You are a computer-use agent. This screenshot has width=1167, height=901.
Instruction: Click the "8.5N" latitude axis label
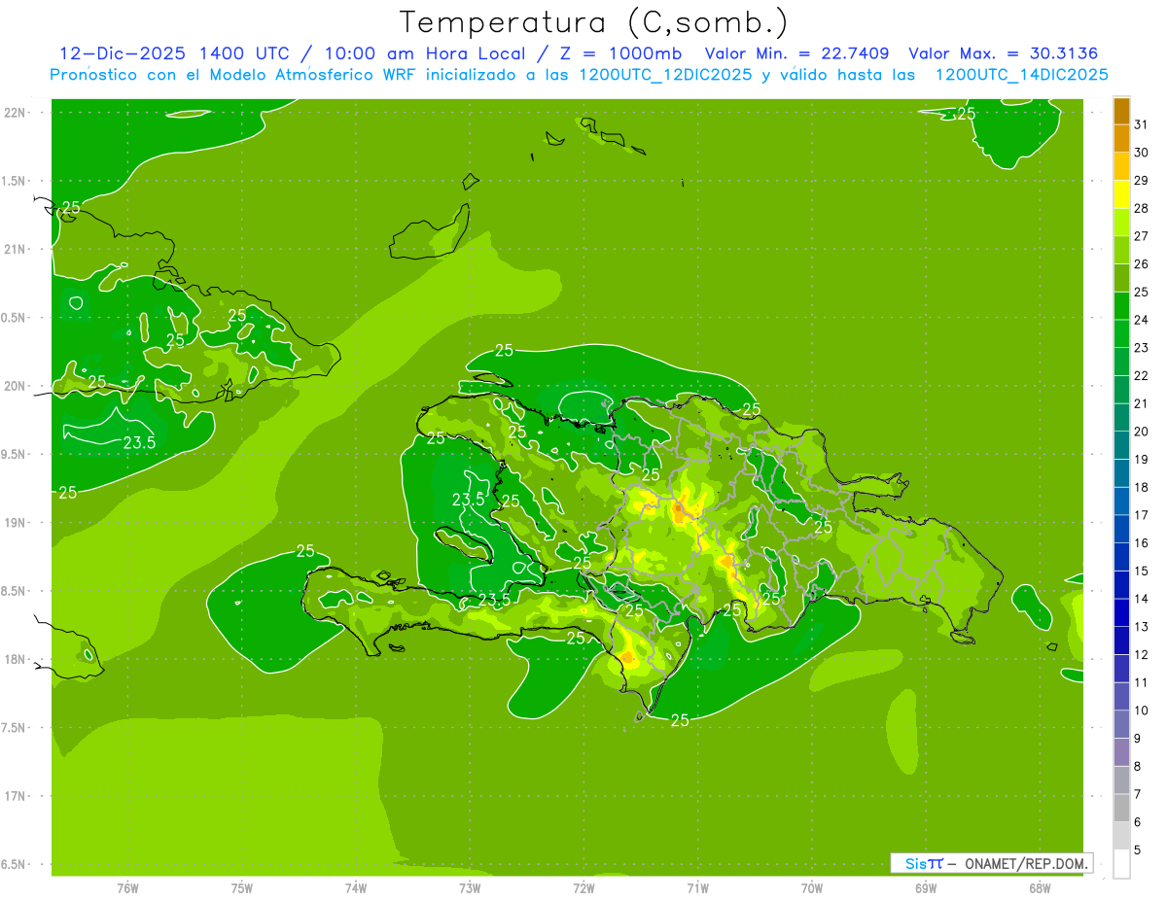[14, 591]
